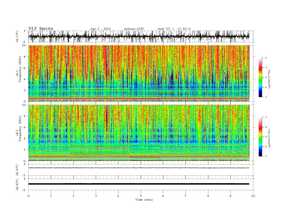Click the time axis tick label '7'
This screenshot has height=220, width=285.
pyautogui.click(x=186, y=196)
